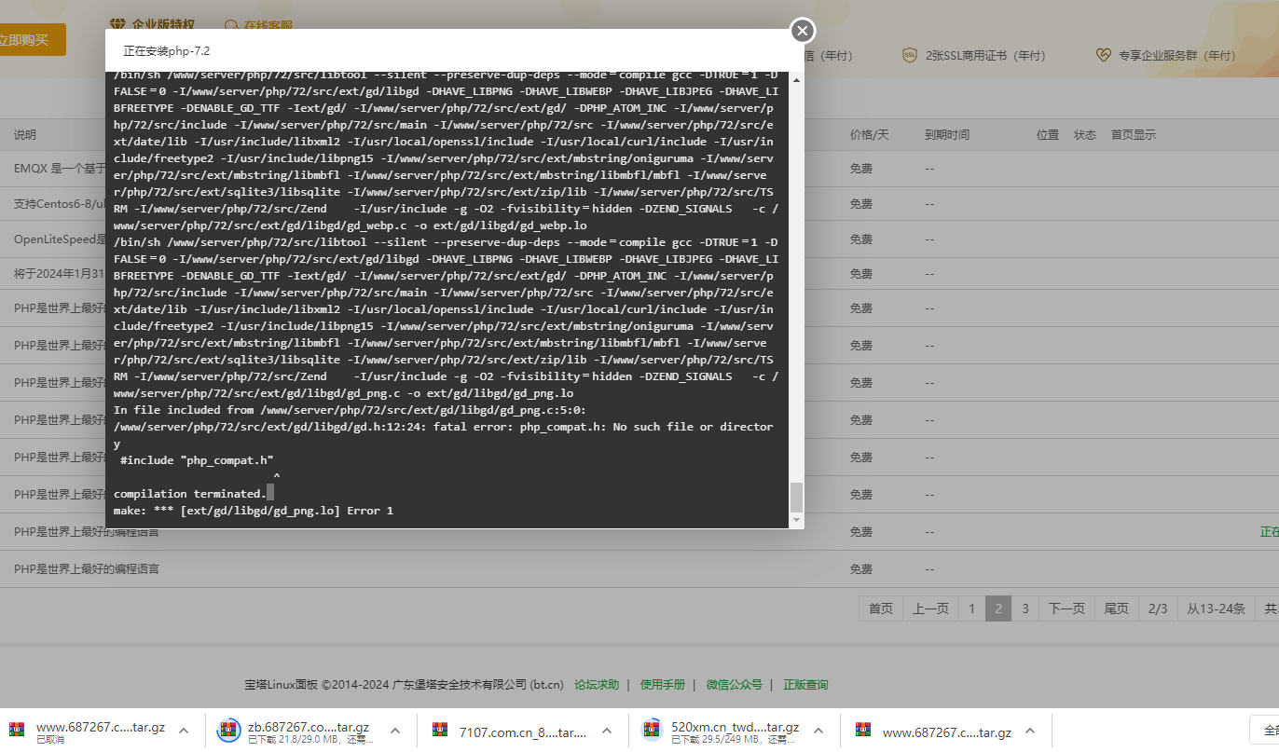1279x752 pixels.
Task: Expand options for cancelled www.687267 download
Action: point(184,731)
